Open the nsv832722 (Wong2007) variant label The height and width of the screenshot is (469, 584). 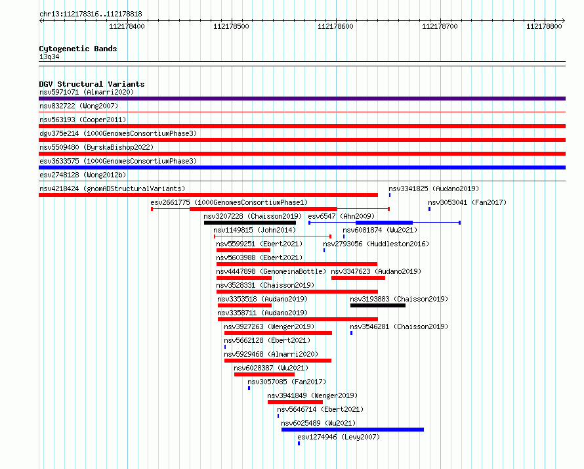pos(79,106)
